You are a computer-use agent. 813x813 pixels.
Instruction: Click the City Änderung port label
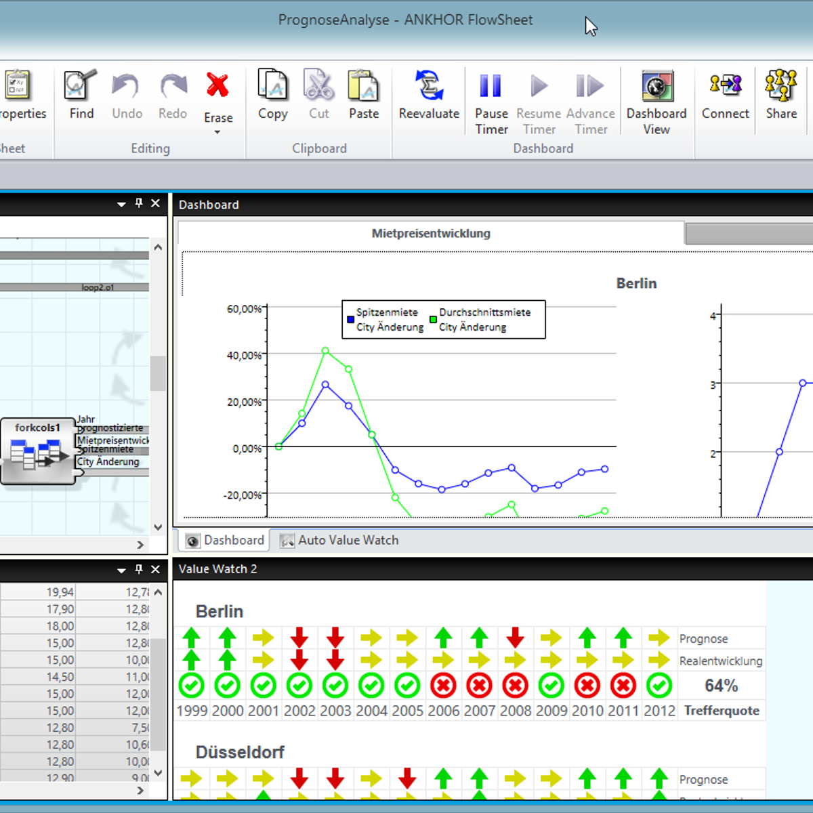pyautogui.click(x=108, y=461)
